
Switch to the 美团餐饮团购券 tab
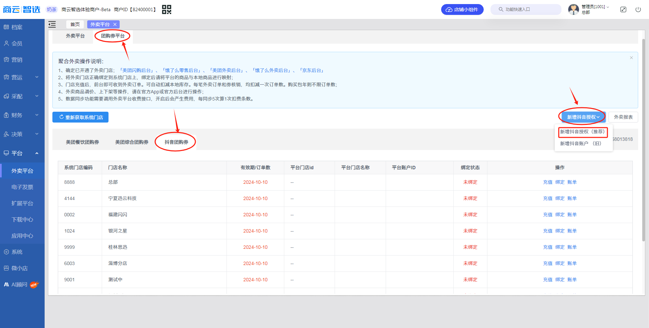pyautogui.click(x=82, y=142)
